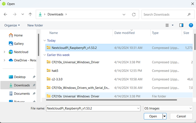Screen dimensions: 196x123
Task: Create a New folder
Action: pos(35,25)
